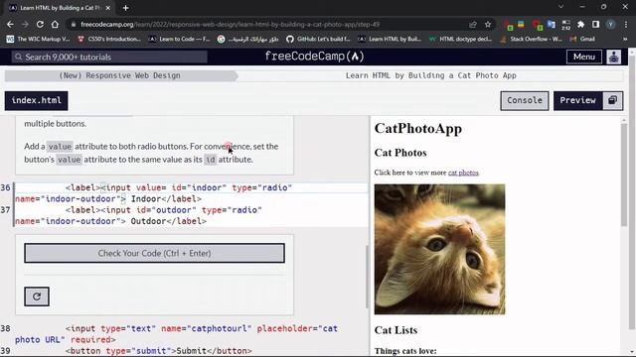Open the freeCodeCamp Menu button

pos(584,57)
